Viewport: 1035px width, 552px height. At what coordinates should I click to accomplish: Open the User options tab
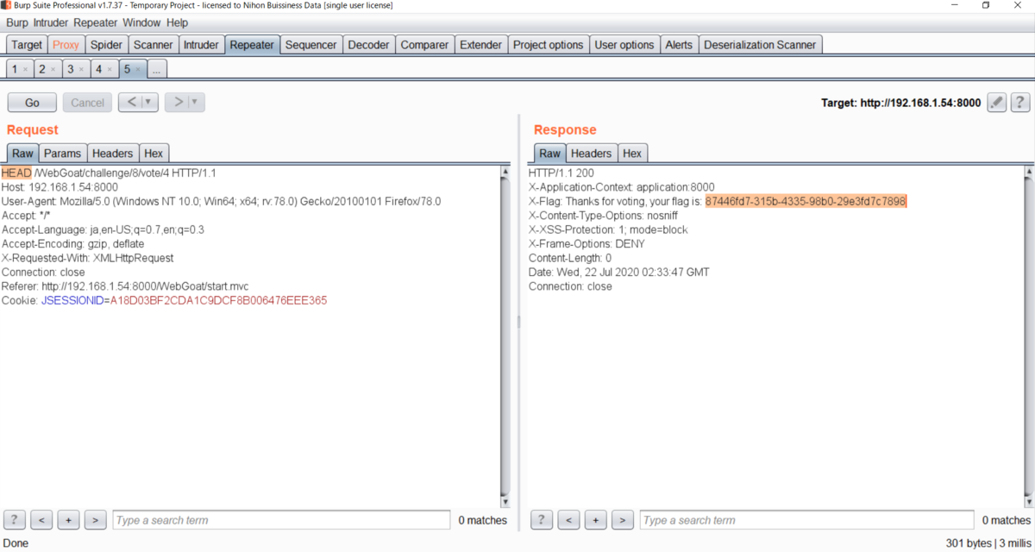point(624,45)
